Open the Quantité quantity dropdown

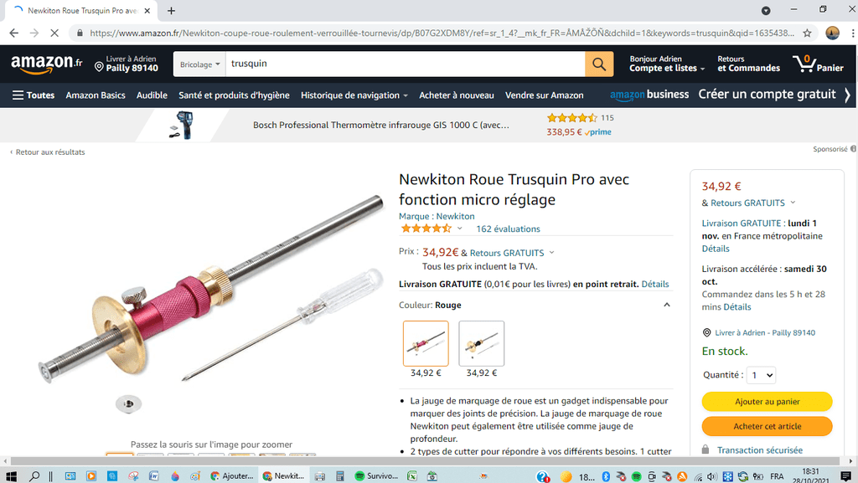pos(761,375)
